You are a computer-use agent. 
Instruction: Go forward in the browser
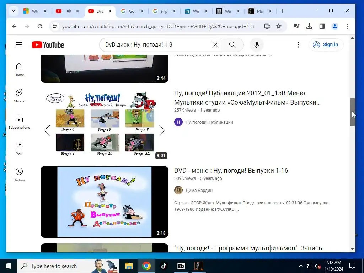[x=27, y=26]
